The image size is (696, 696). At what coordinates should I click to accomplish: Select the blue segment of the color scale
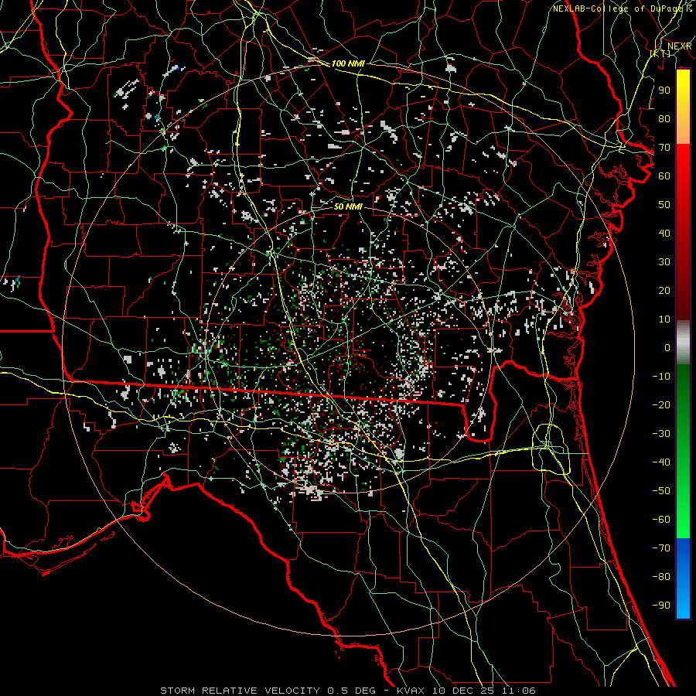coord(683,578)
